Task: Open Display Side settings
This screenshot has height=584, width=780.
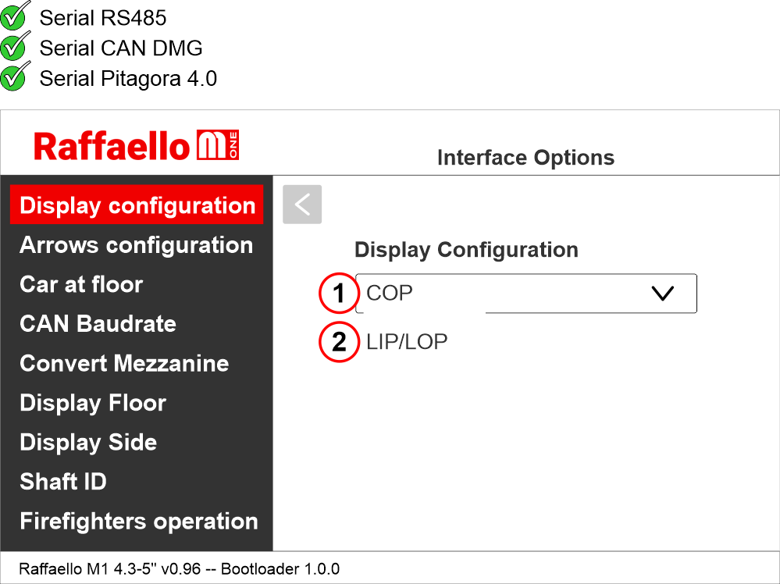Action: (88, 442)
